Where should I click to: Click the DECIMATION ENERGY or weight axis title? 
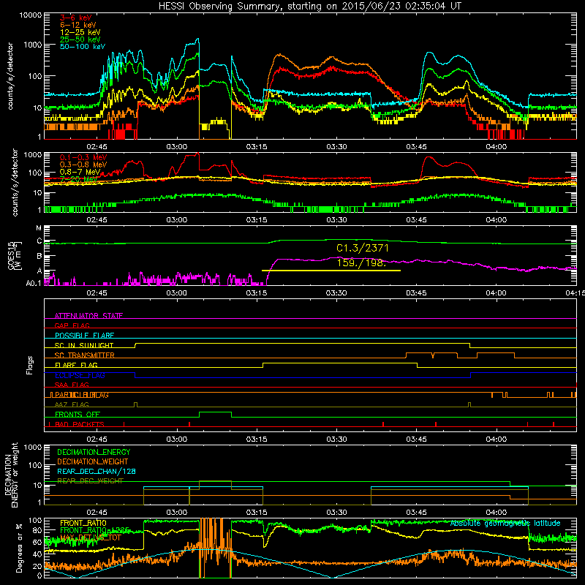click(x=11, y=475)
